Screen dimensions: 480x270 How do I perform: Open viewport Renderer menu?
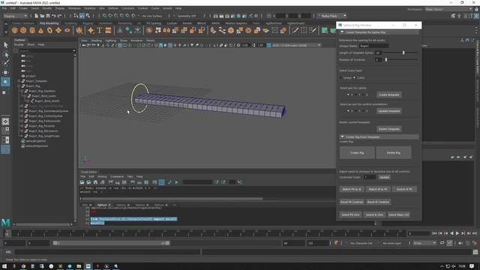point(136,40)
